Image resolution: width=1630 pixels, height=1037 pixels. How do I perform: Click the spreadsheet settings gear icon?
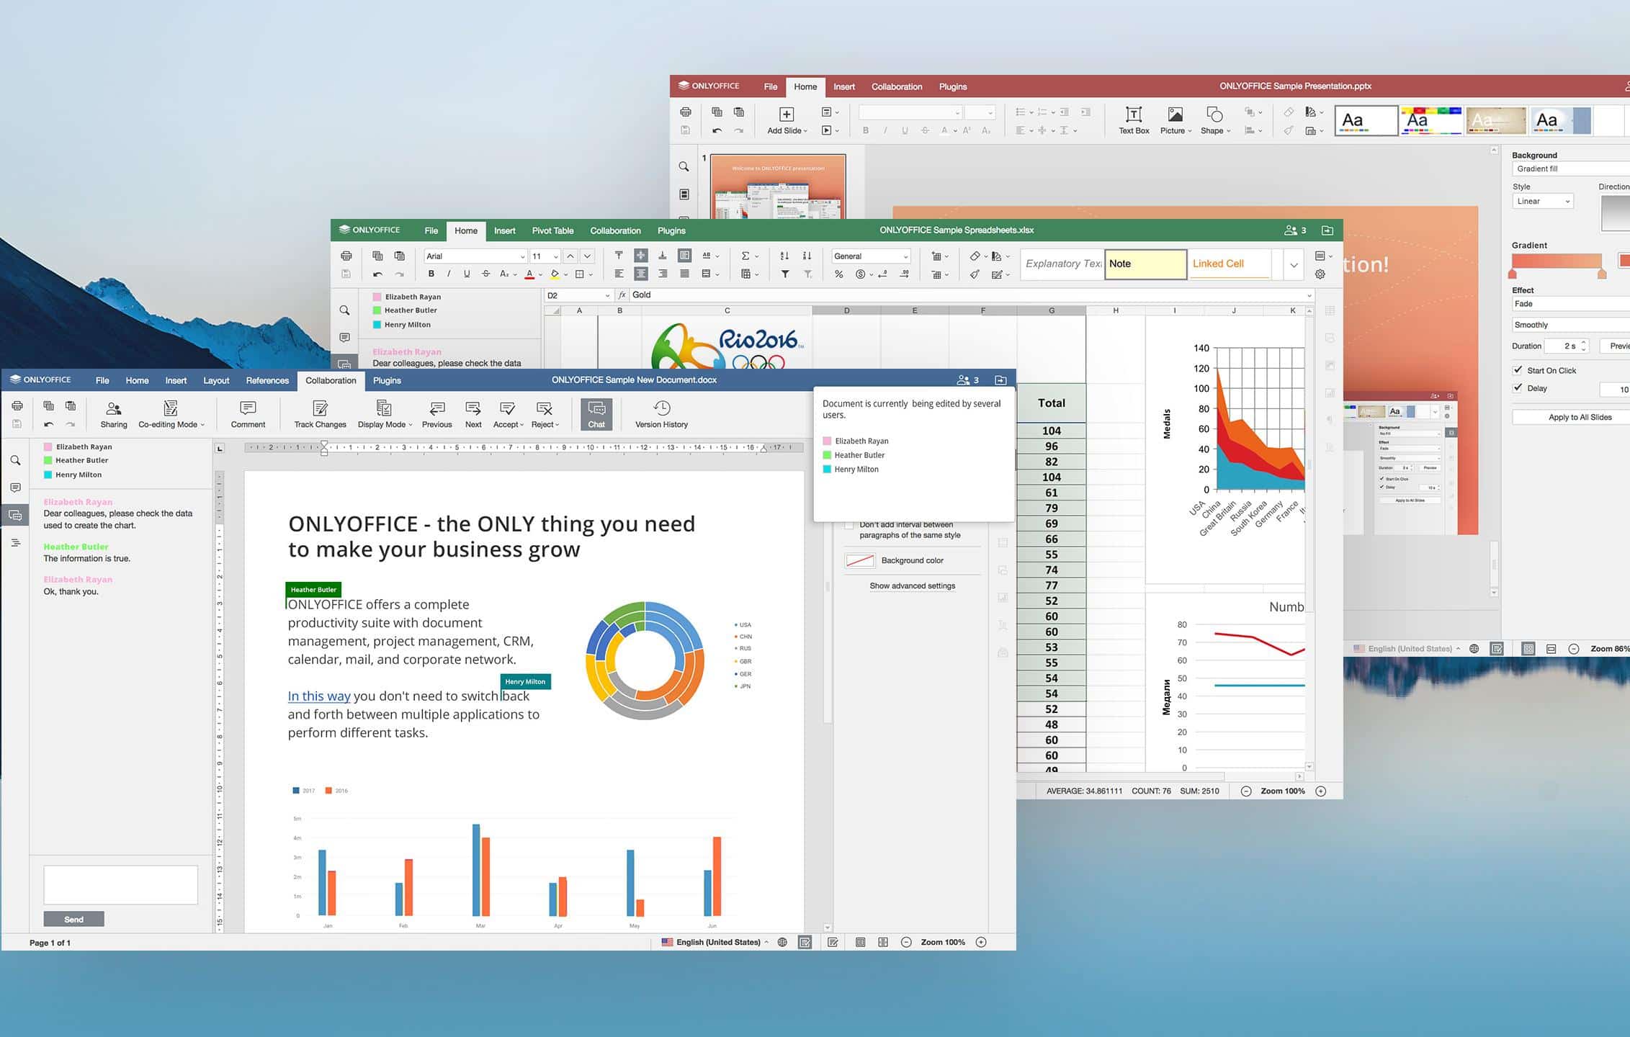[x=1320, y=274]
